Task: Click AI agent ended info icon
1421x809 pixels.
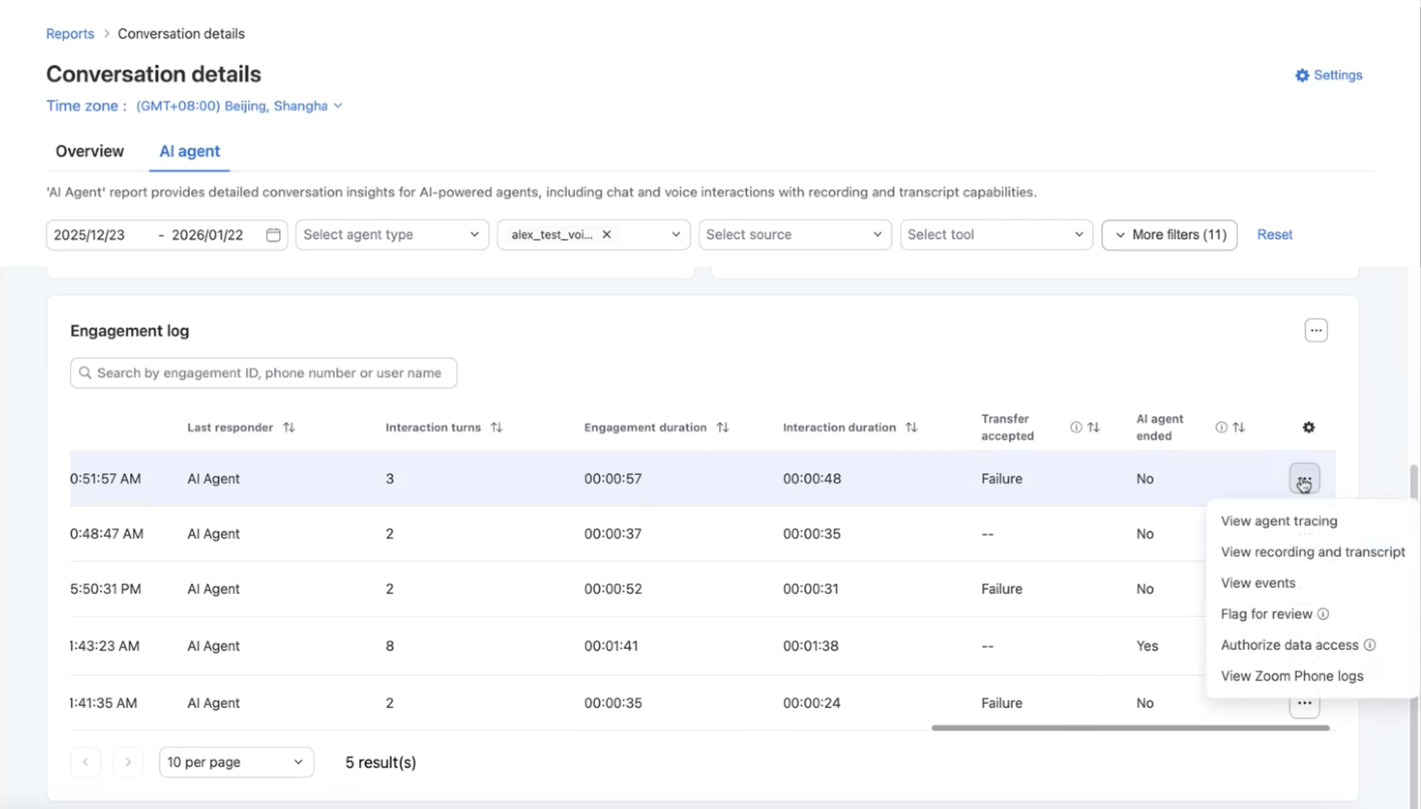Action: (x=1220, y=428)
